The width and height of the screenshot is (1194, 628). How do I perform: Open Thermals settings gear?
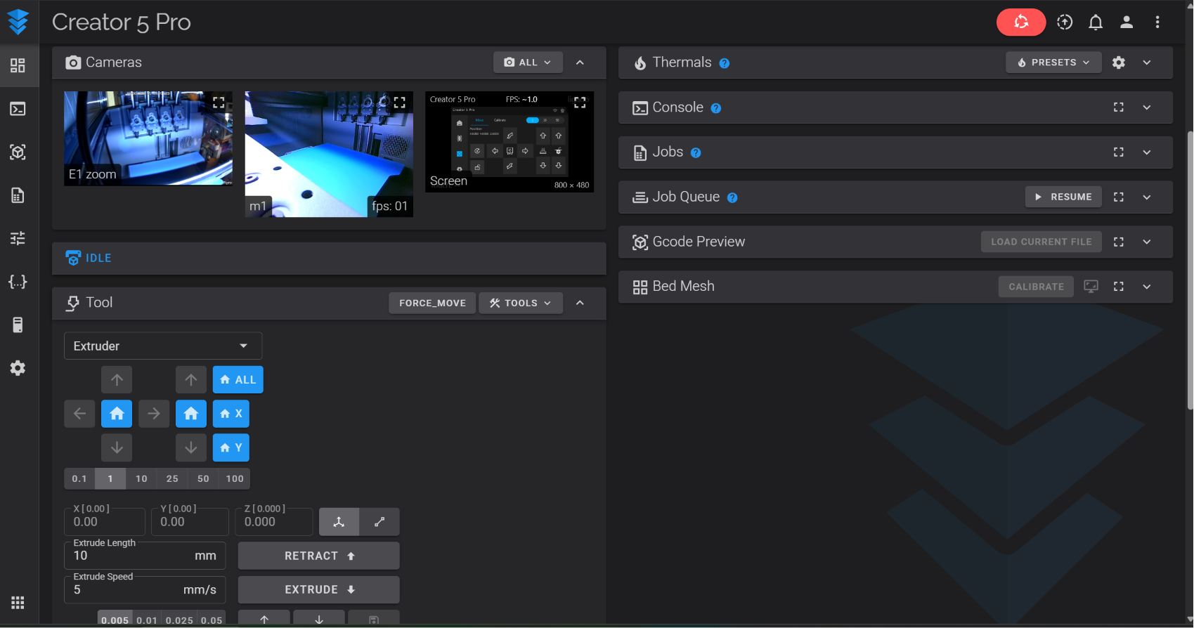tap(1119, 63)
